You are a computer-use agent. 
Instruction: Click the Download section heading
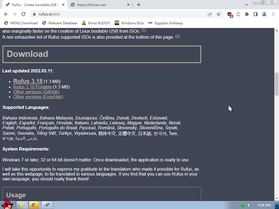pos(28,54)
